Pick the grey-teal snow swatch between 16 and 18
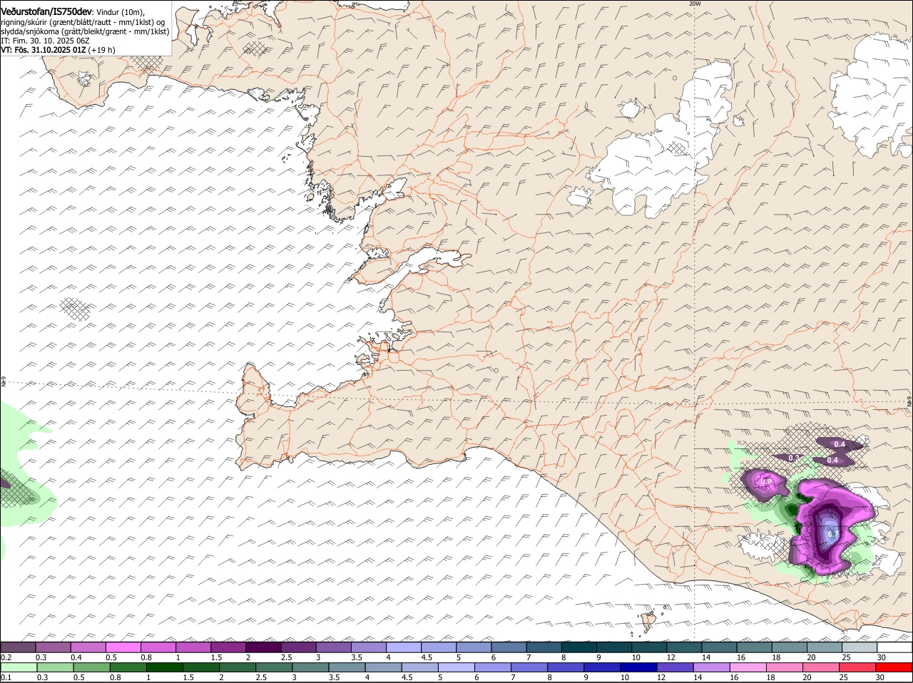The height and width of the screenshot is (683, 913). 755,647
